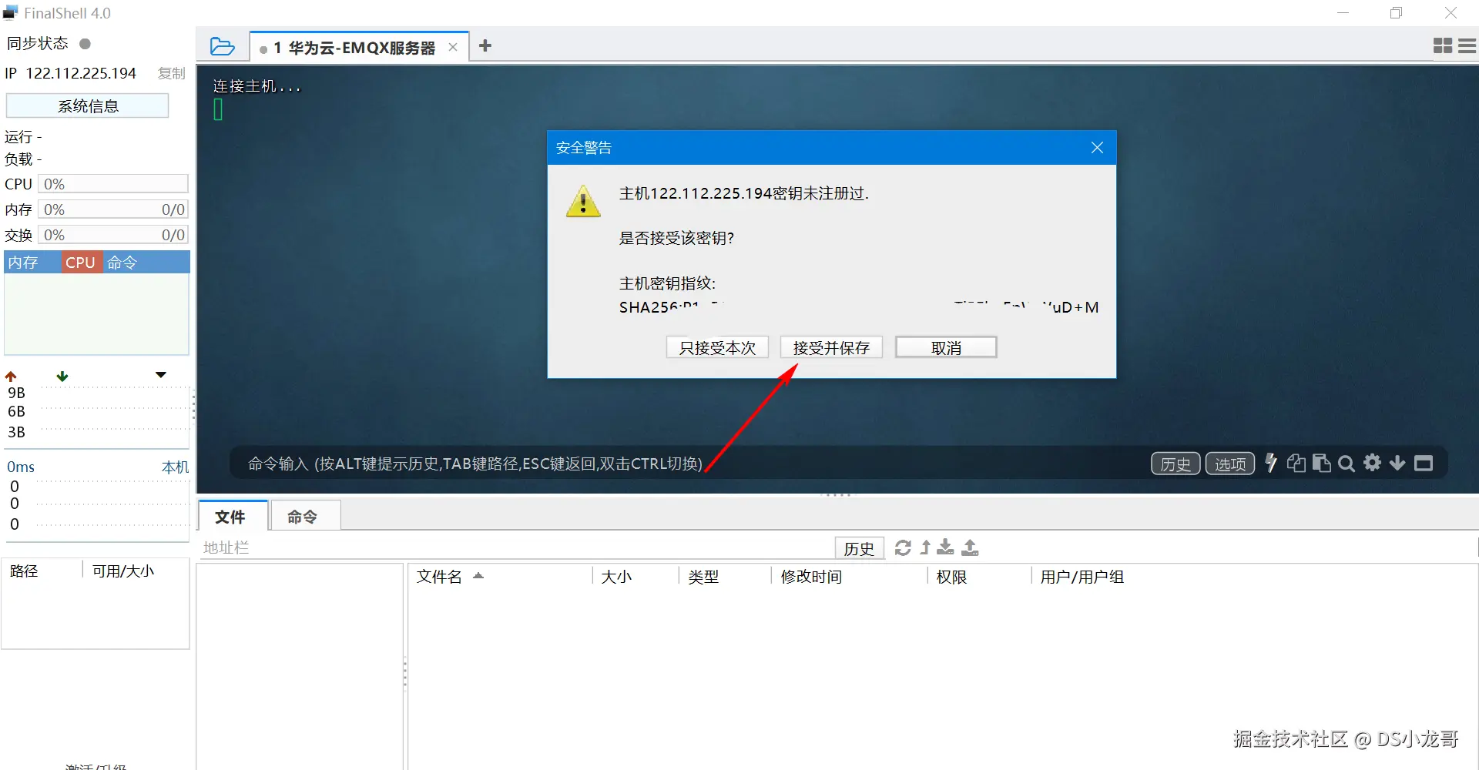Viewport: 1479px width, 770px height.
Task: Restore down the FinalShell window
Action: pos(1396,13)
